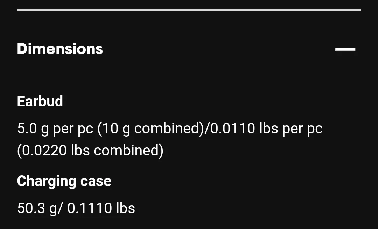
Task: Click the '(0.0220 lbs combined)' text
Action: [x=90, y=151]
